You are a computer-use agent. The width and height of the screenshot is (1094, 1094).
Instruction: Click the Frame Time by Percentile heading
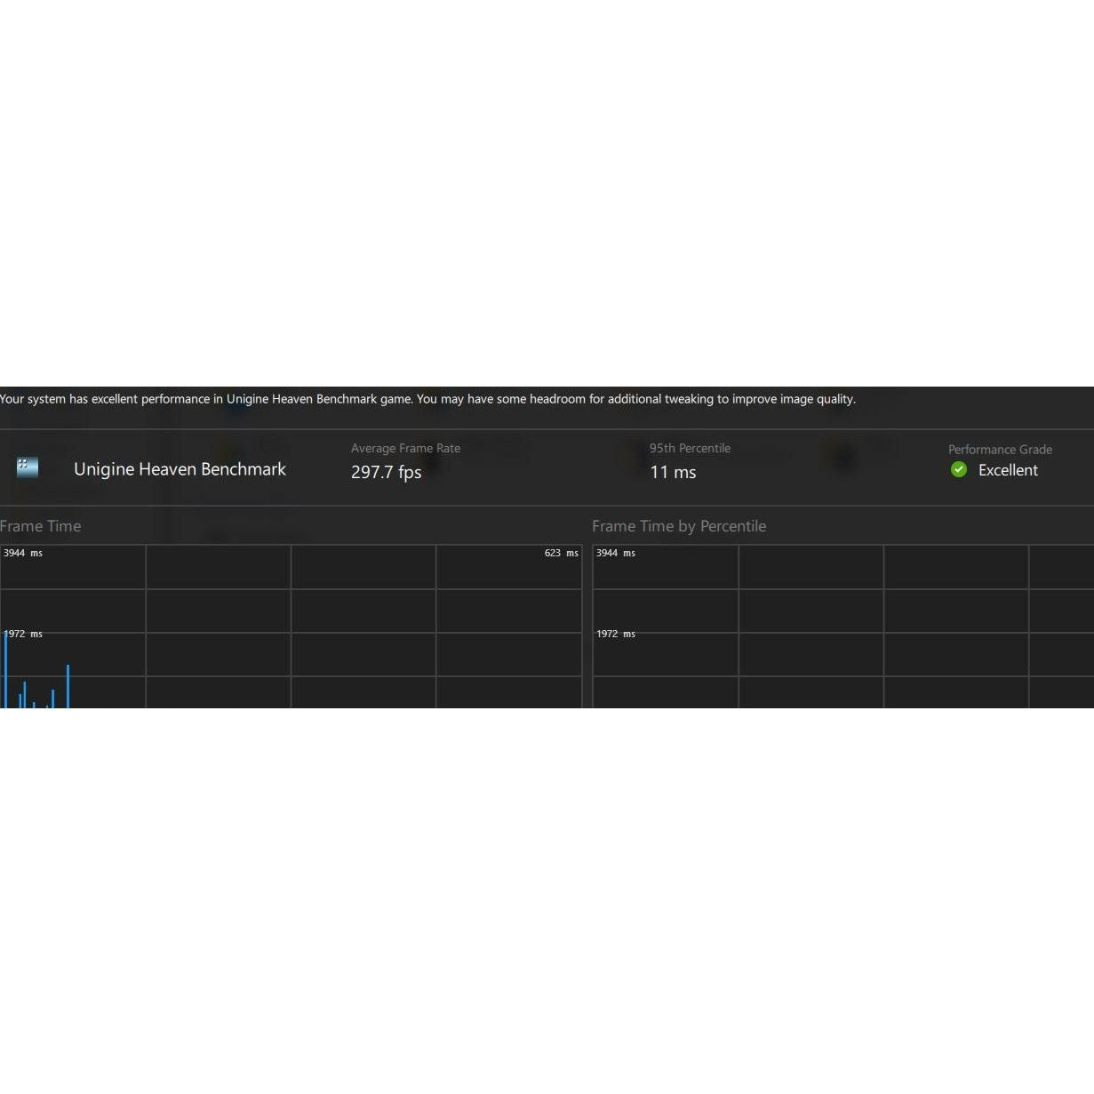click(x=679, y=526)
